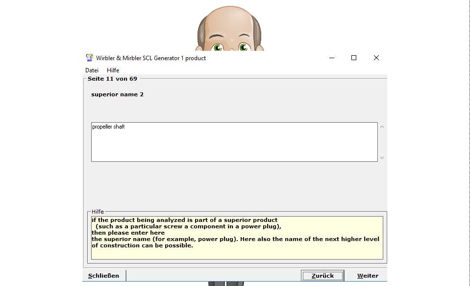
Task: Click the cartoon character's left green eye
Action: [218, 47]
